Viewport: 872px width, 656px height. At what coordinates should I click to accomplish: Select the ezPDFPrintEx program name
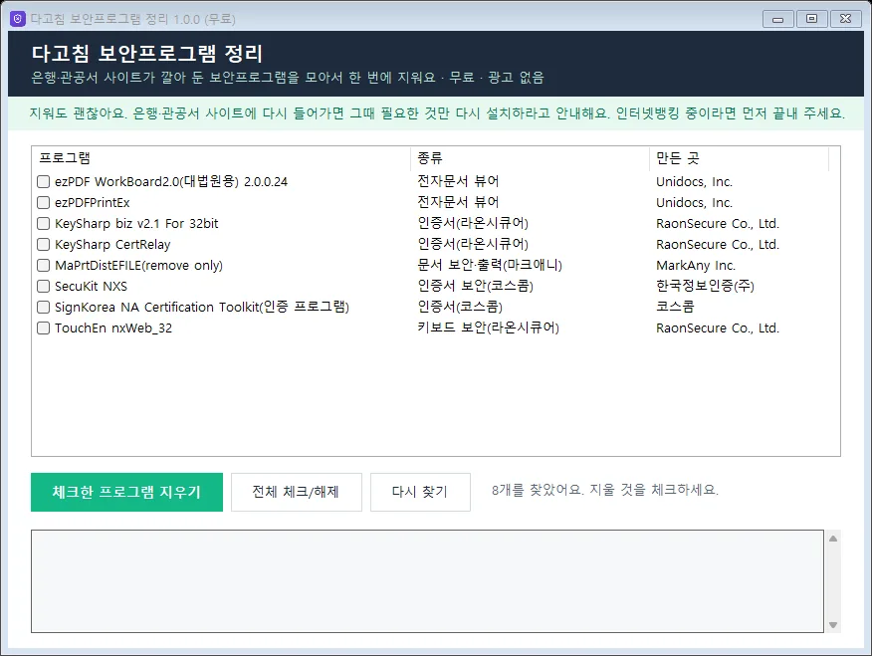point(93,203)
